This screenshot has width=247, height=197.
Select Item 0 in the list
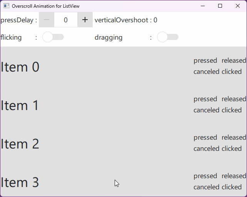click(20, 67)
